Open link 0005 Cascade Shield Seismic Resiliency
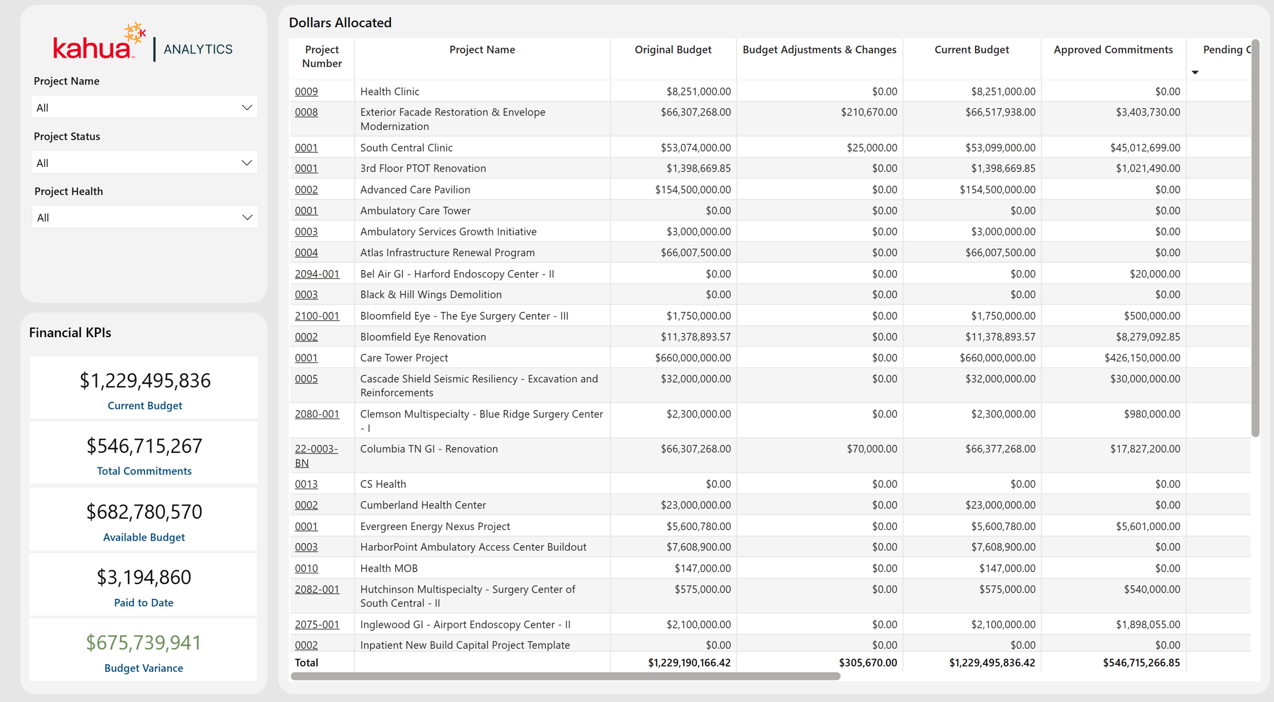This screenshot has height=702, width=1274. [306, 379]
